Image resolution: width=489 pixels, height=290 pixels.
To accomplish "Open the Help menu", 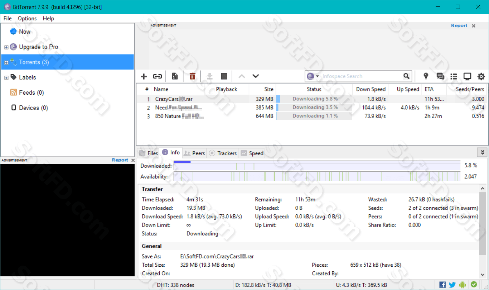I will click(48, 18).
